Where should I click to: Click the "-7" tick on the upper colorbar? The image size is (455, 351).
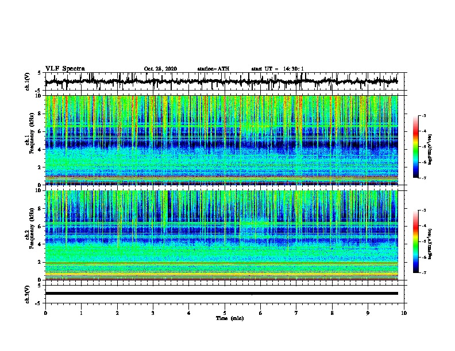pos(423,178)
